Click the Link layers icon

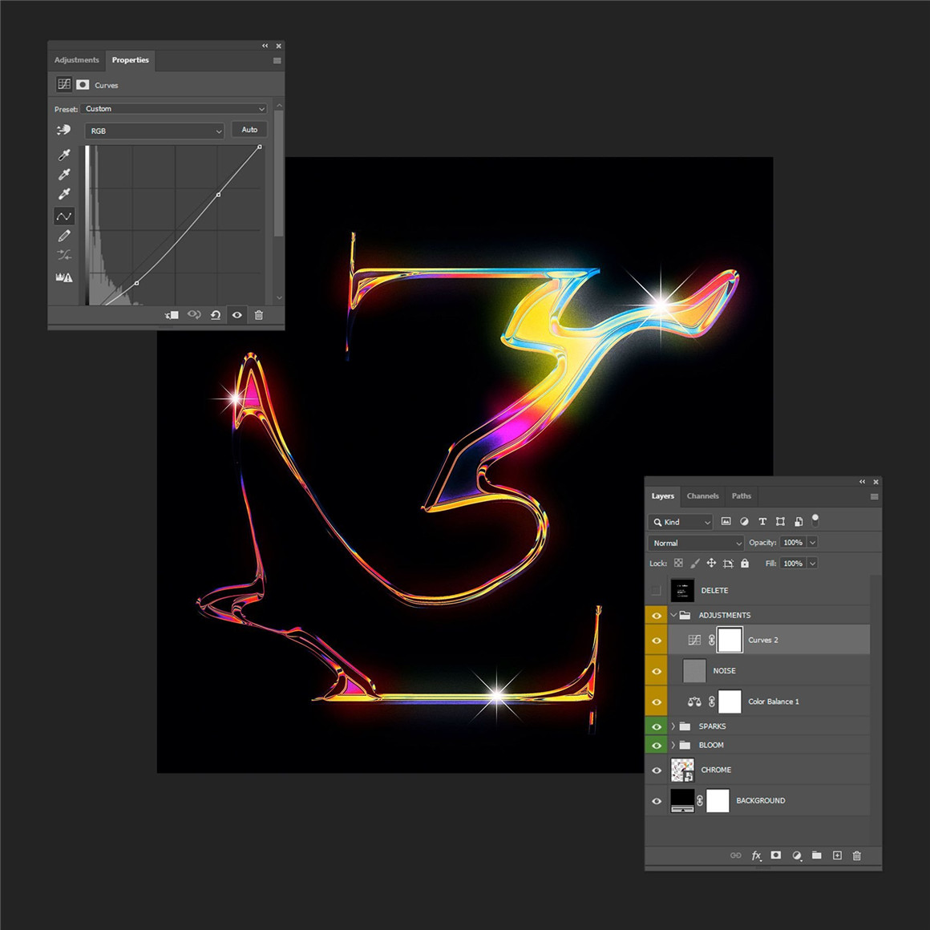pyautogui.click(x=735, y=855)
